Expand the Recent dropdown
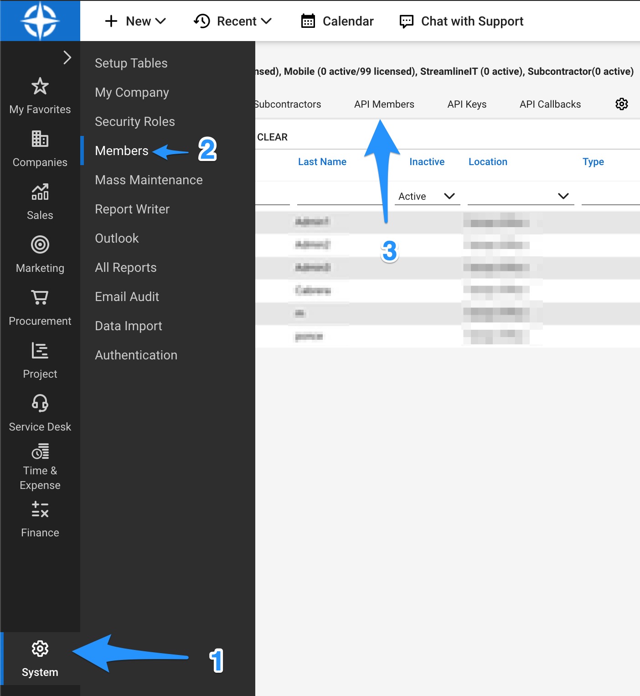640x696 pixels. 233,21
